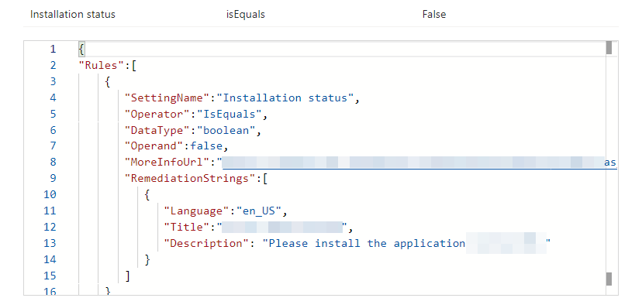Click line number 11 in the gutter

50,211
